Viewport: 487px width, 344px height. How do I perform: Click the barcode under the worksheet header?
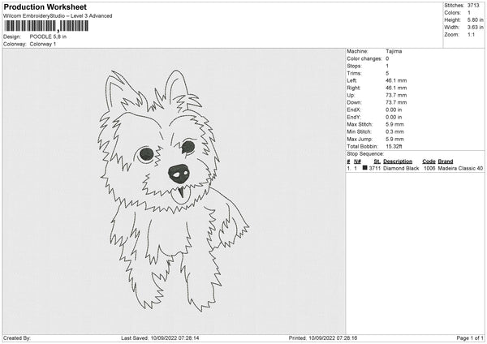(x=46, y=26)
